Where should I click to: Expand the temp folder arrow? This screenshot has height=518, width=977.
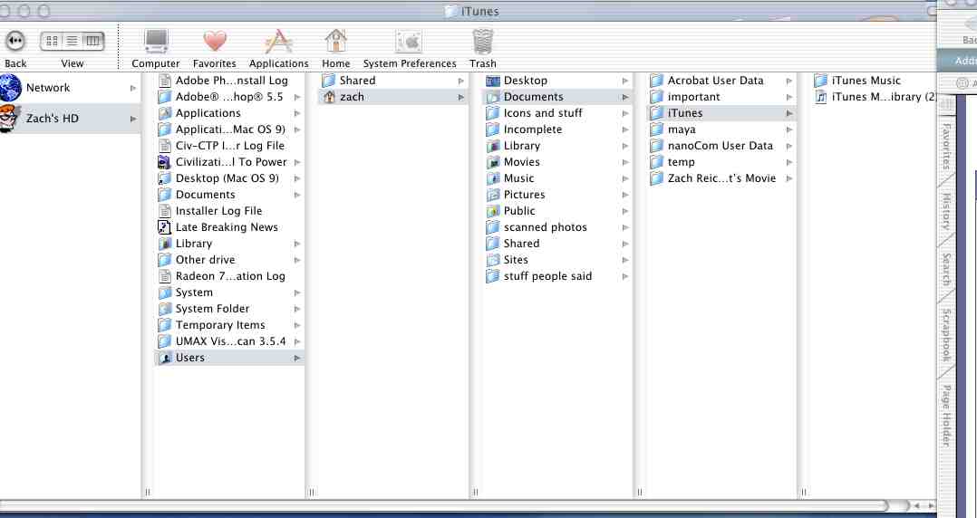(788, 162)
